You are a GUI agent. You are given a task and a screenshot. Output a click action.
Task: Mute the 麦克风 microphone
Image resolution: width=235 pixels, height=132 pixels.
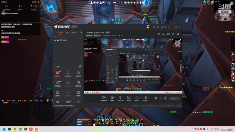[137, 99]
